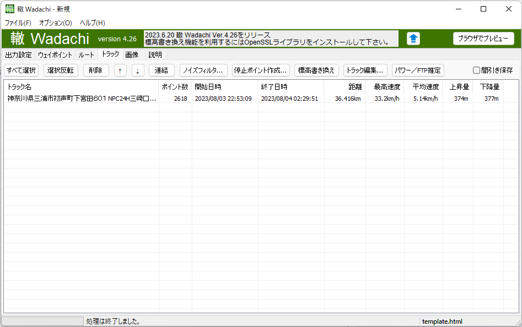Click max speed value 33.2km/h
522x327 pixels.
[x=387, y=99]
